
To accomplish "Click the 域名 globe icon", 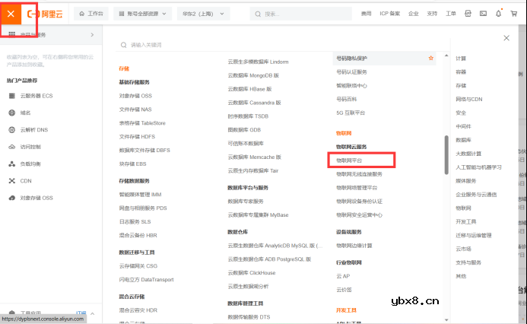I will point(11,113).
